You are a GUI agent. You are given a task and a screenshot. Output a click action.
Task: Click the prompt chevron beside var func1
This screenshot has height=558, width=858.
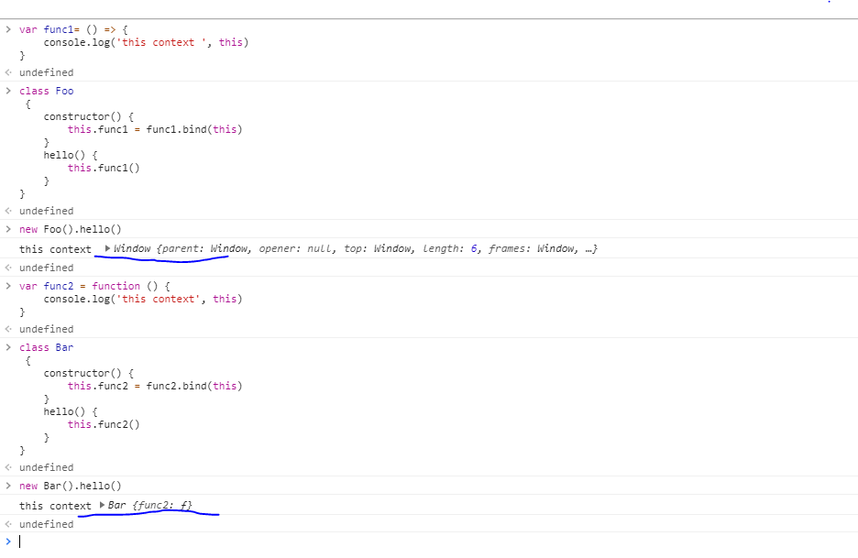point(8,28)
